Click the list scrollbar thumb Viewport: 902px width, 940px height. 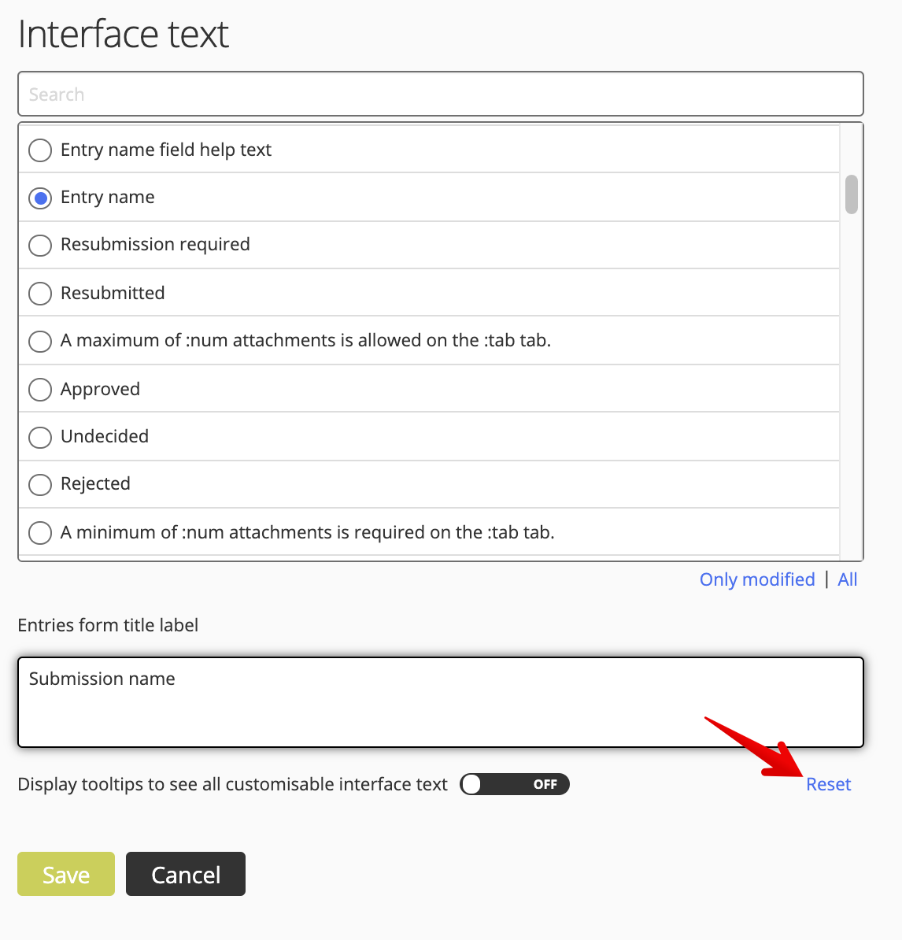pos(851,194)
